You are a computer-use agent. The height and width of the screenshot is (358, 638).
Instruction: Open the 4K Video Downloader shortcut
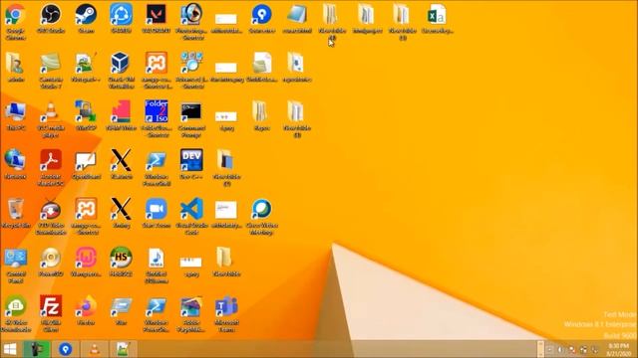tap(16, 314)
